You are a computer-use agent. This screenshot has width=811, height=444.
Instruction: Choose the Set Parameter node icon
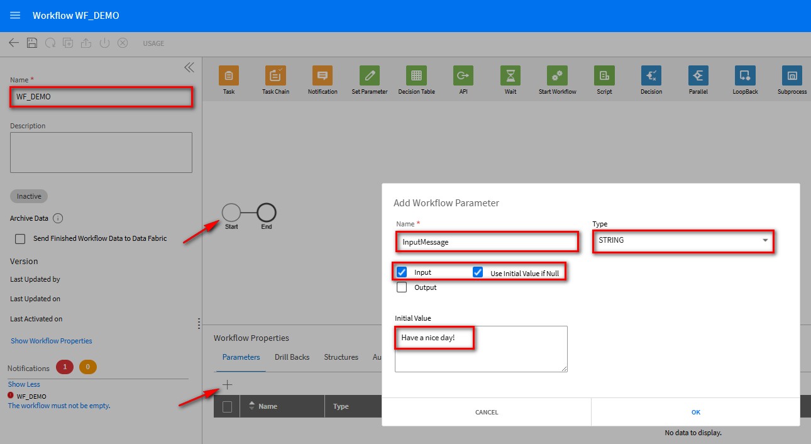369,75
